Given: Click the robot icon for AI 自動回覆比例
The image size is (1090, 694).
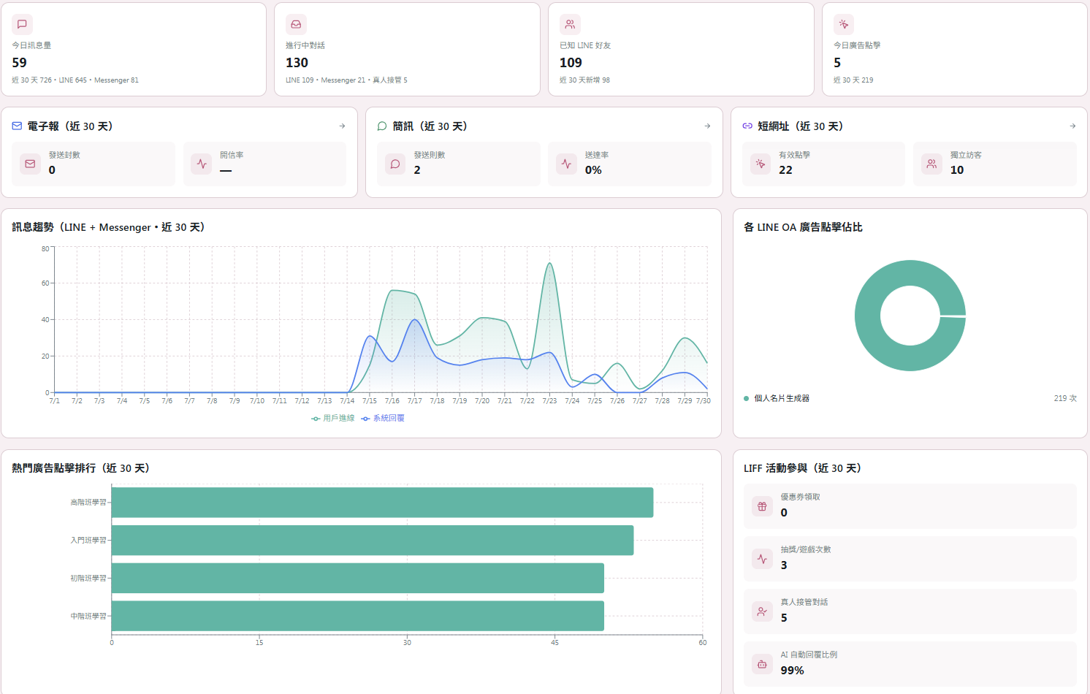Looking at the screenshot, I should click(x=762, y=664).
